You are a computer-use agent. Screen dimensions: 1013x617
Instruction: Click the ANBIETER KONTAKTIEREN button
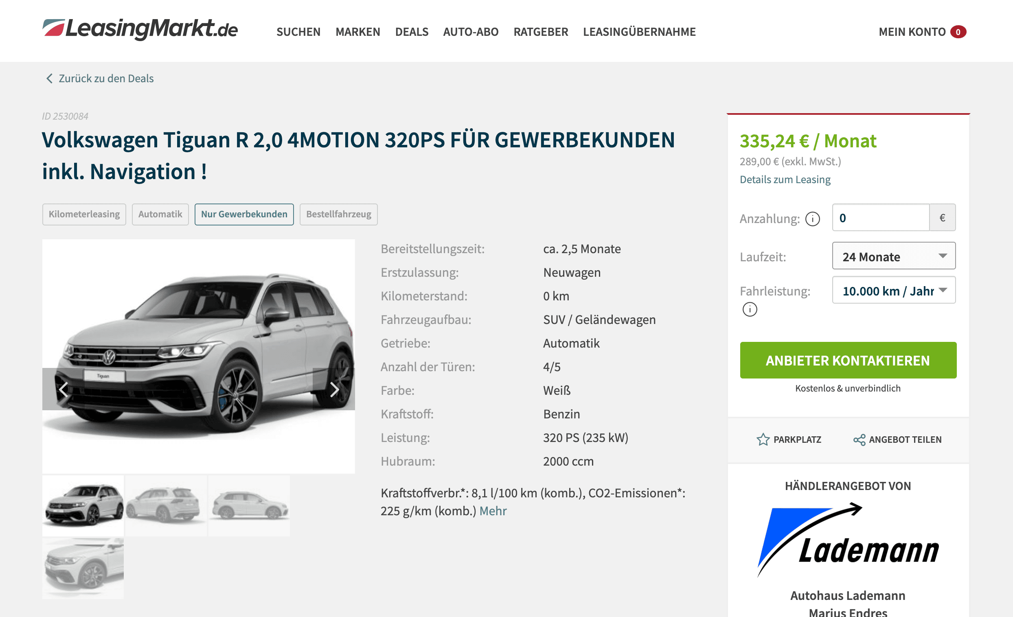(x=848, y=360)
